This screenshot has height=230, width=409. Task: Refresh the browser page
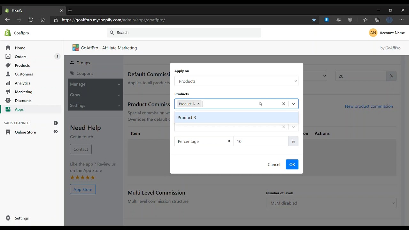pyautogui.click(x=31, y=20)
